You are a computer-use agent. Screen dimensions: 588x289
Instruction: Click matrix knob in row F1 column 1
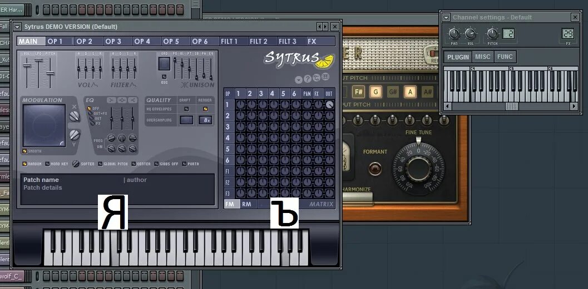tap(240, 171)
